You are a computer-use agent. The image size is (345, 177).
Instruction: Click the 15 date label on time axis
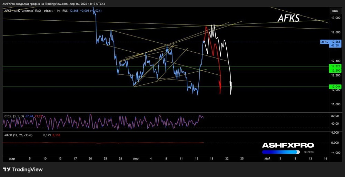coord(197,158)
